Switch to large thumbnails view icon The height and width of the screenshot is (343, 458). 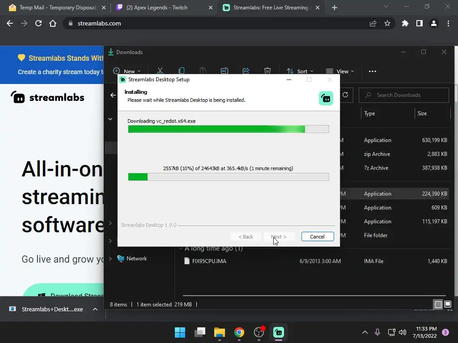[448, 305]
